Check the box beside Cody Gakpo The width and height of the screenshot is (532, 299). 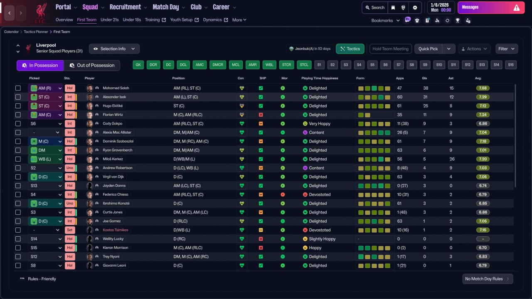coord(18,124)
